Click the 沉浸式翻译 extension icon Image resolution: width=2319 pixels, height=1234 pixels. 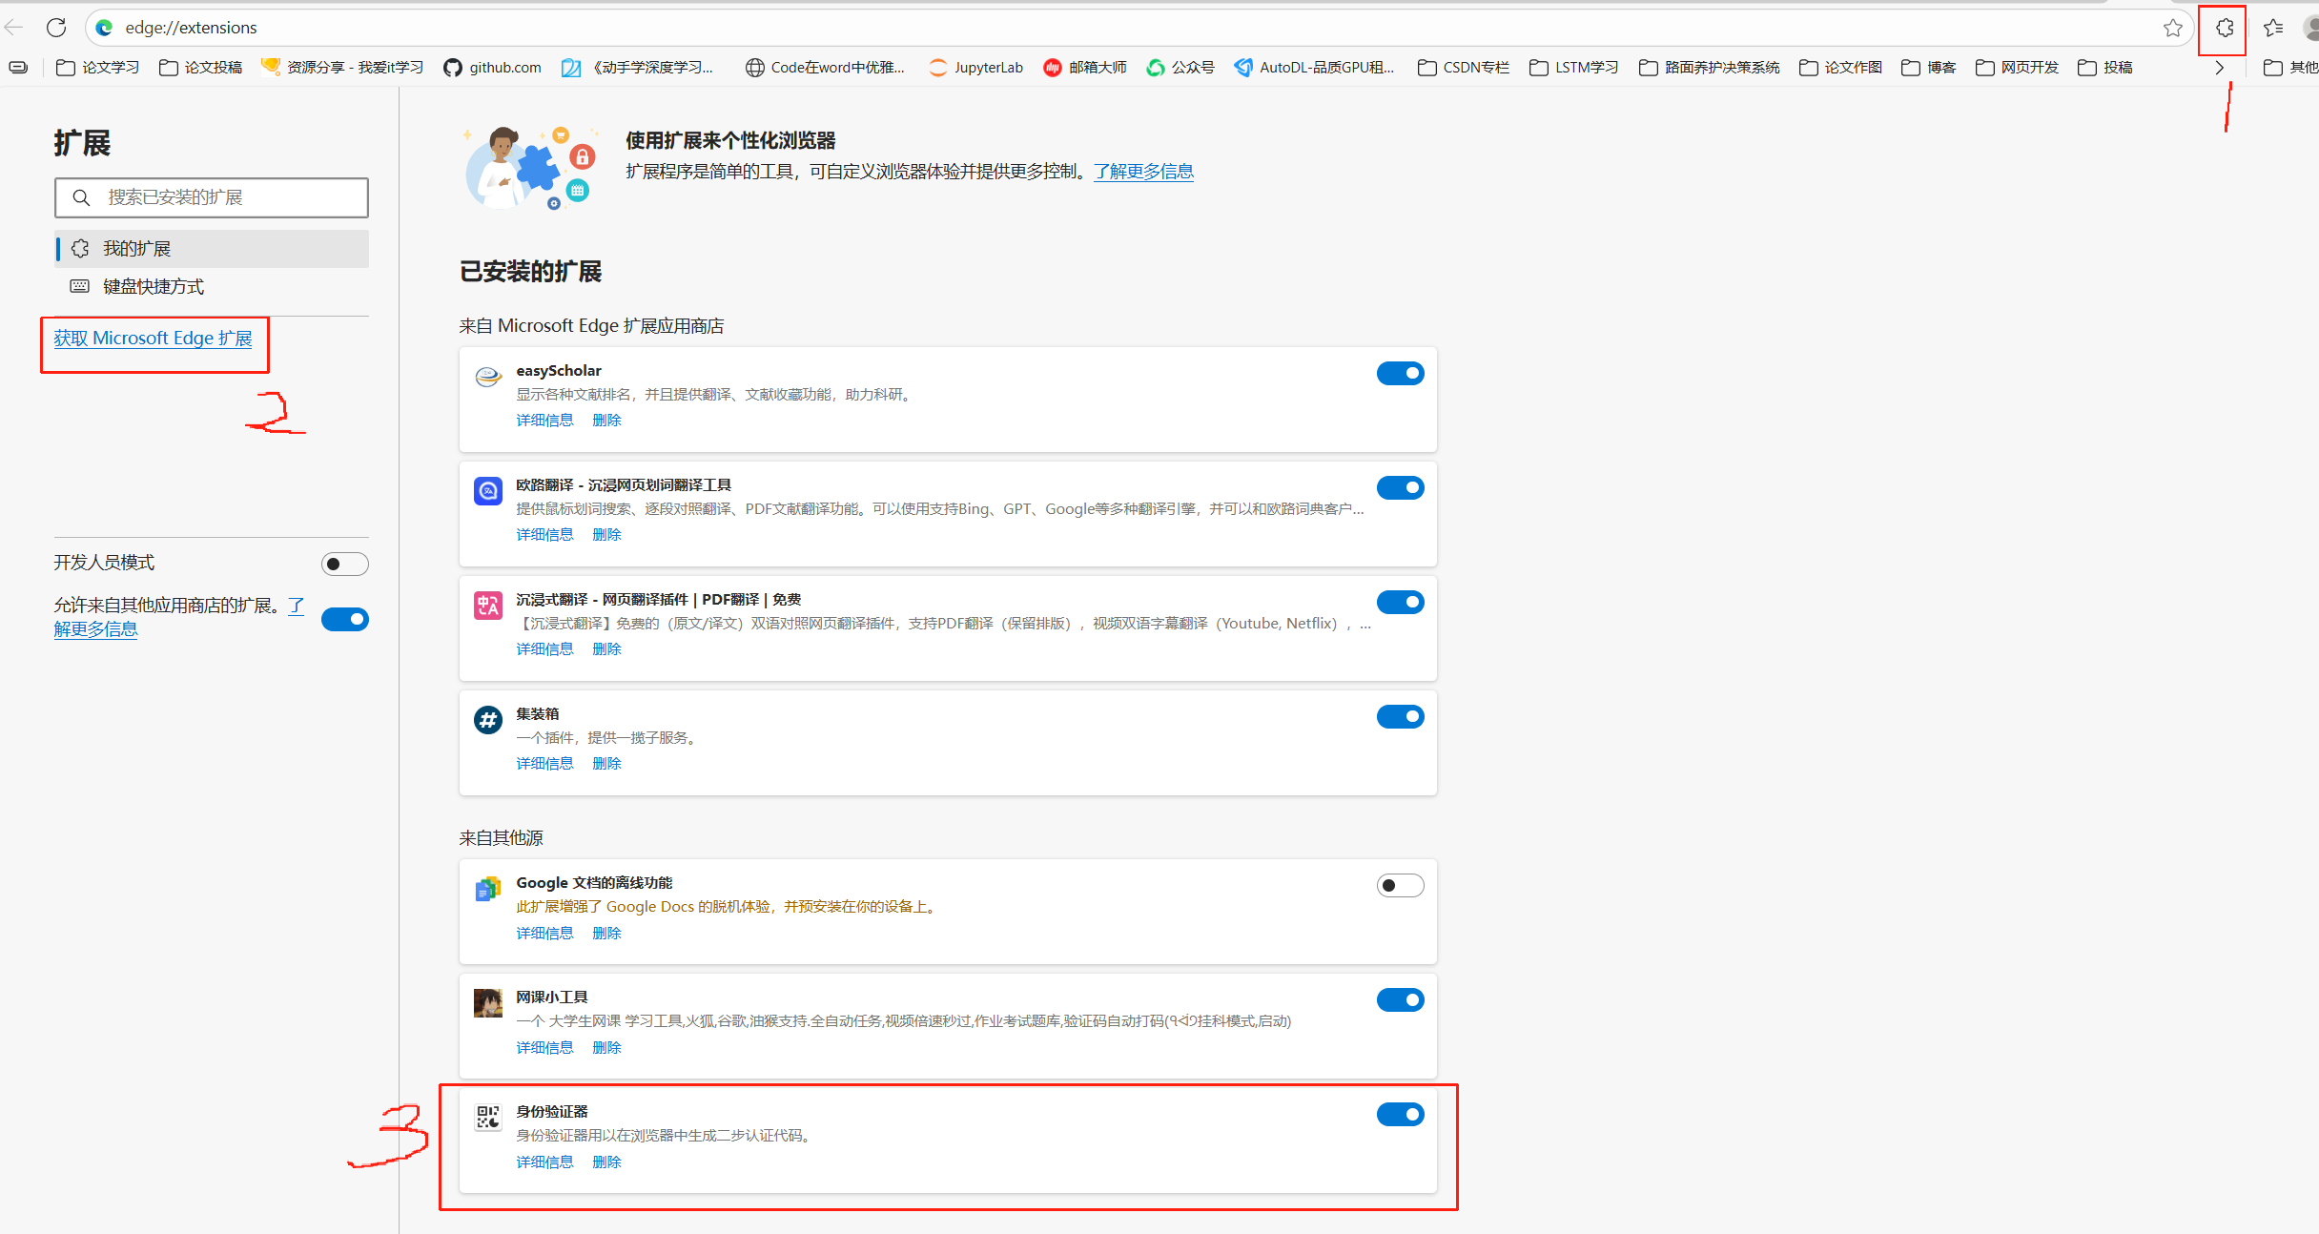tap(488, 606)
